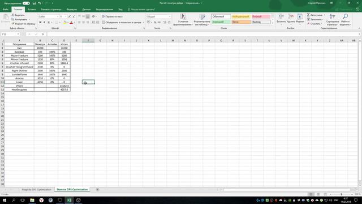Open the Рецензирование ribbon tab
Viewport: 362px width, 204px height.
coord(104,10)
